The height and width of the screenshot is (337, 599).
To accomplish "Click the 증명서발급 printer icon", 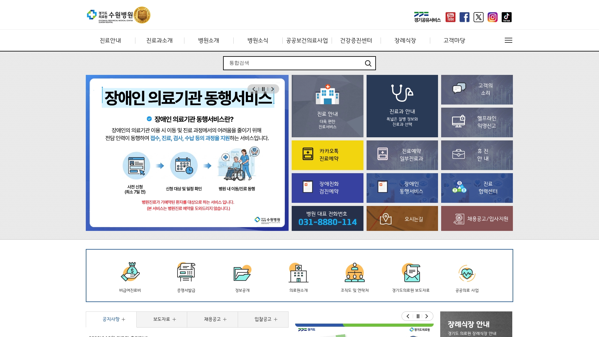I will coord(186,272).
